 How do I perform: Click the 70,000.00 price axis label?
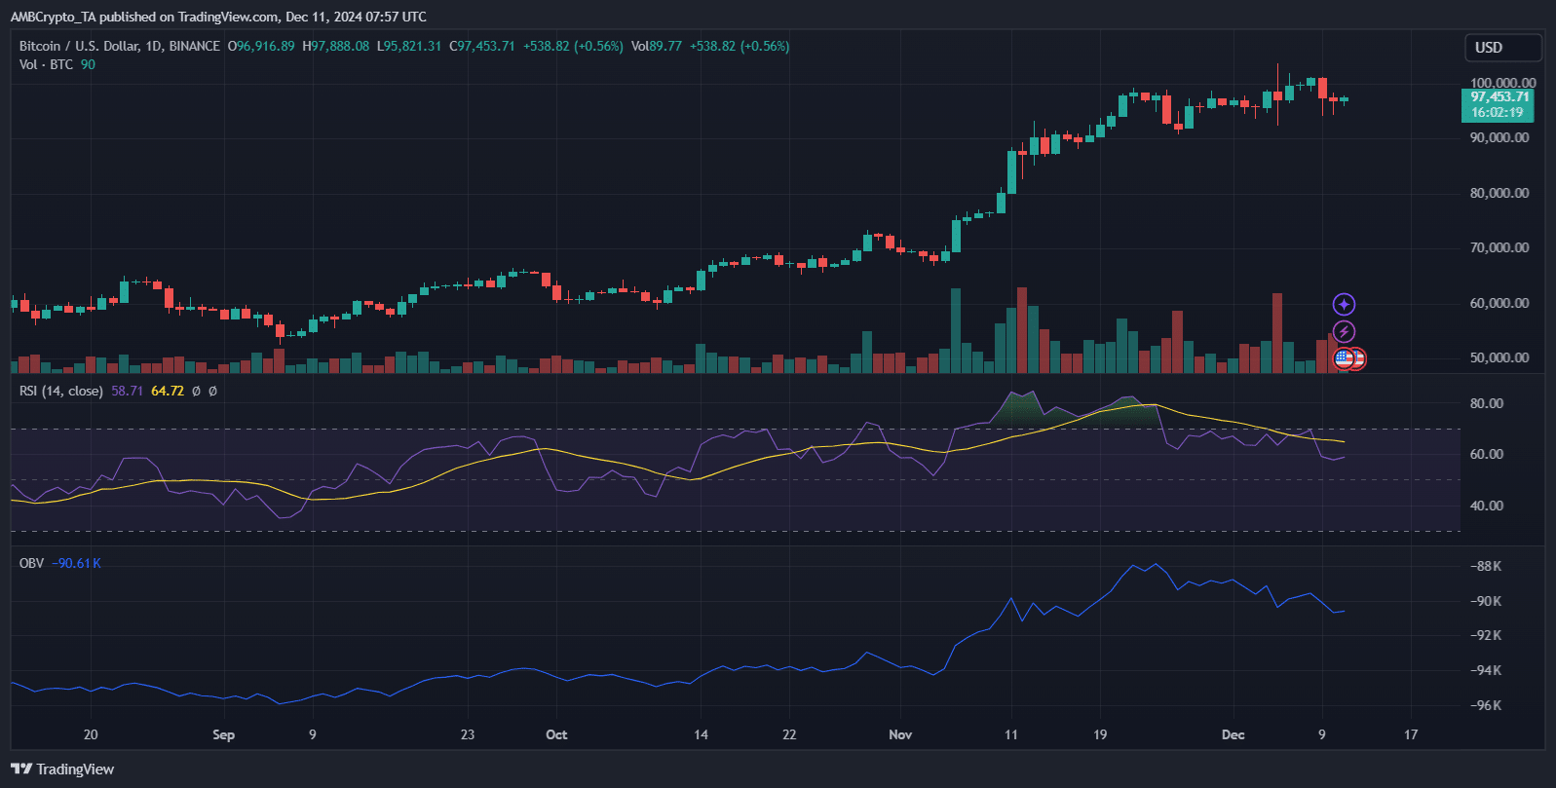1499,248
